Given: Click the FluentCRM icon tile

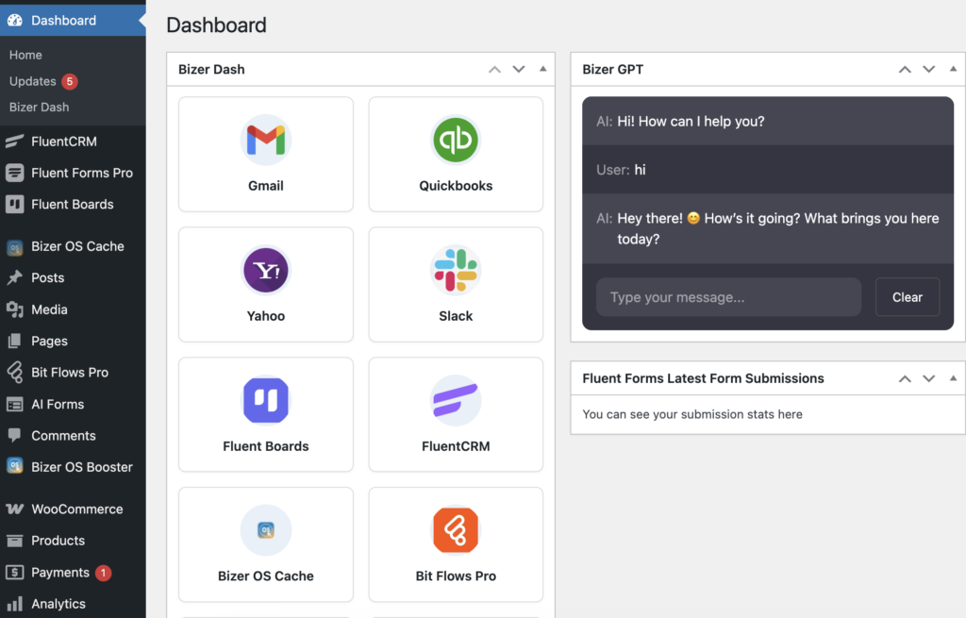Looking at the screenshot, I should (456, 400).
